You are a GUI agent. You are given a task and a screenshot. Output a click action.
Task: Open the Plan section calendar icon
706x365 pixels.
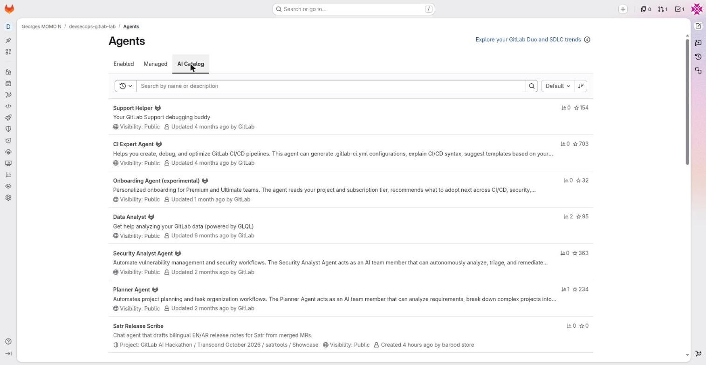point(8,84)
